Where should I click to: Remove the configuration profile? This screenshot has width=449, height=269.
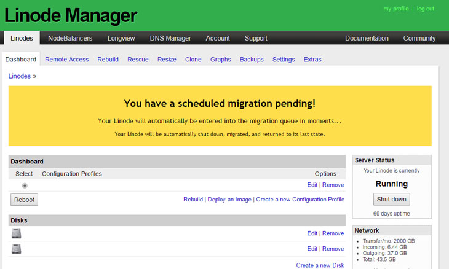[333, 185]
